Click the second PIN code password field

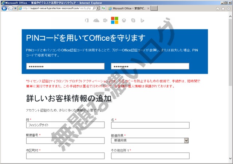(x=150, y=66)
